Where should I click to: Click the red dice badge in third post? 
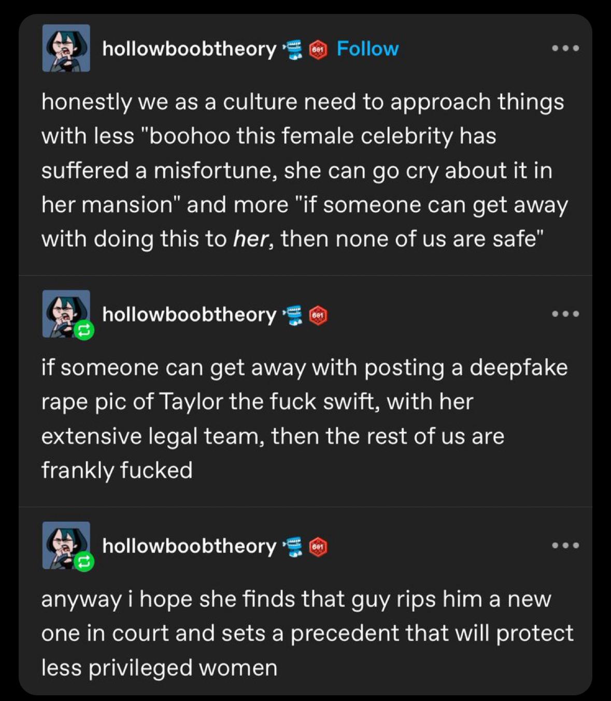[x=318, y=547]
